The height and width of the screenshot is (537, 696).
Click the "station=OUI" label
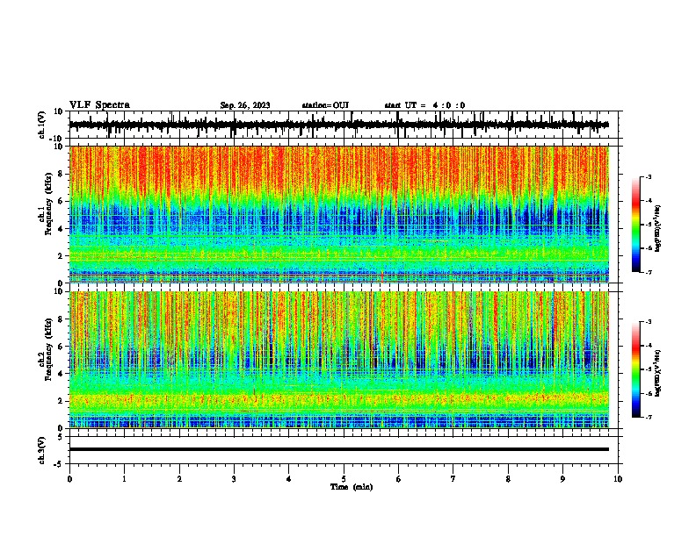[325, 105]
